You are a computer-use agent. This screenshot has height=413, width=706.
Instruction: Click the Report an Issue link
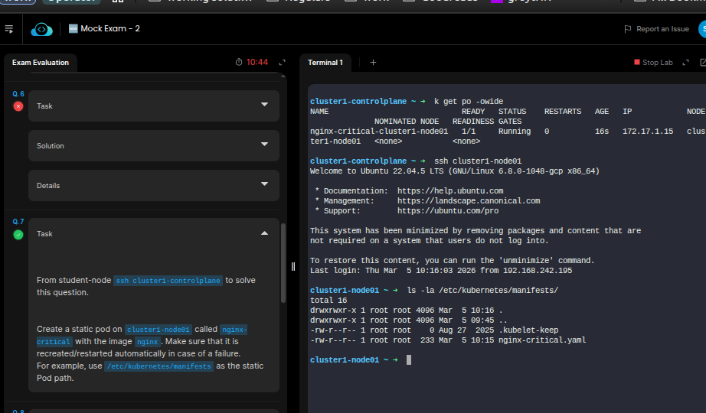click(662, 29)
